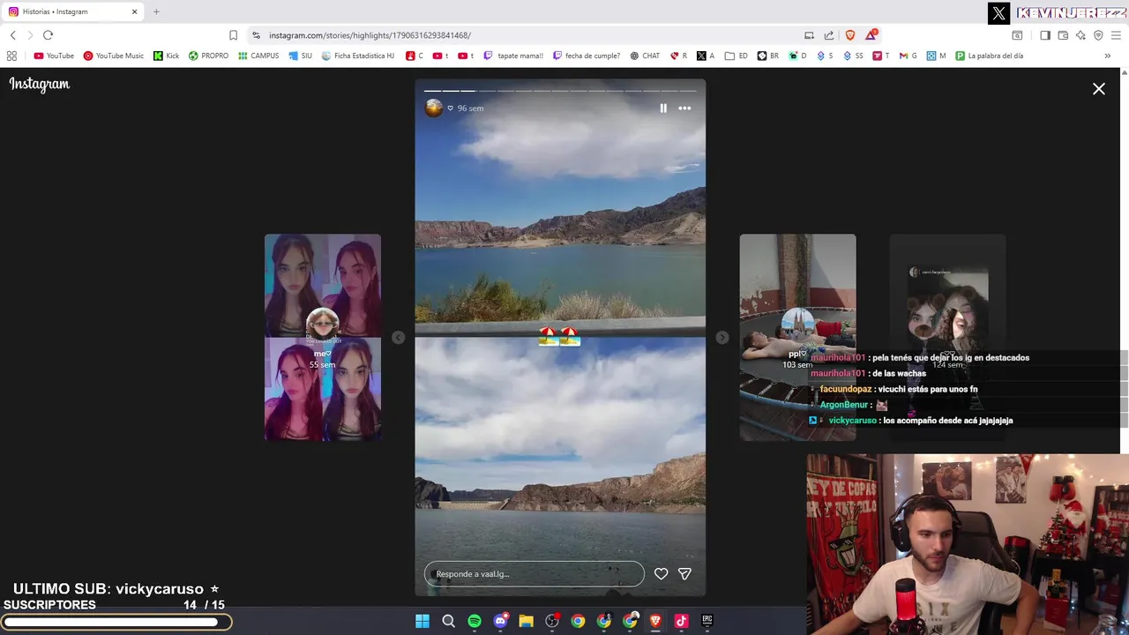The width and height of the screenshot is (1129, 635).
Task: Open the browser main menu
Action: coord(1117,35)
